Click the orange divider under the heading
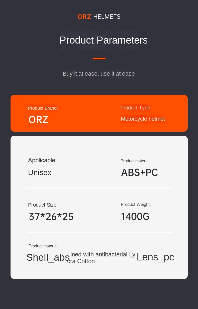198x309 pixels. [99, 59]
